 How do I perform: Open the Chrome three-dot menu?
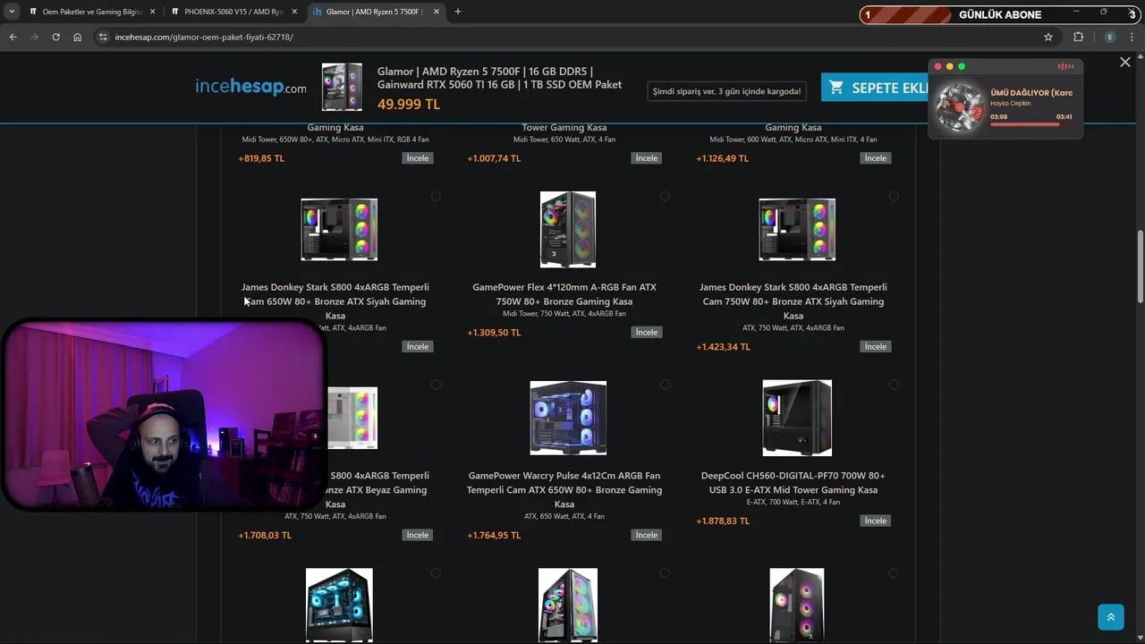coord(1132,37)
